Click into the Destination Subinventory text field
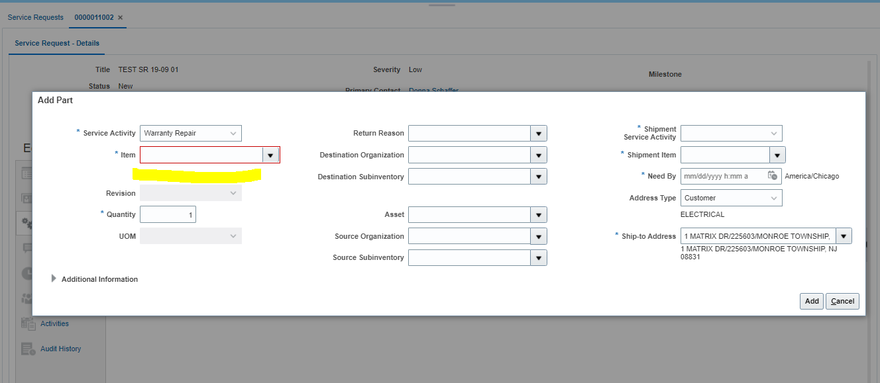 point(469,177)
